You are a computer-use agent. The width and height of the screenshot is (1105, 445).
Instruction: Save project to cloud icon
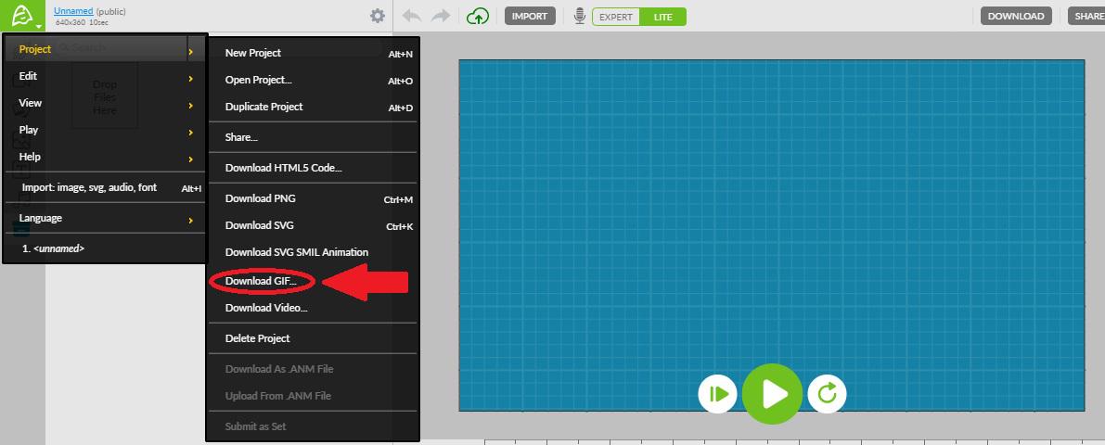tap(478, 16)
